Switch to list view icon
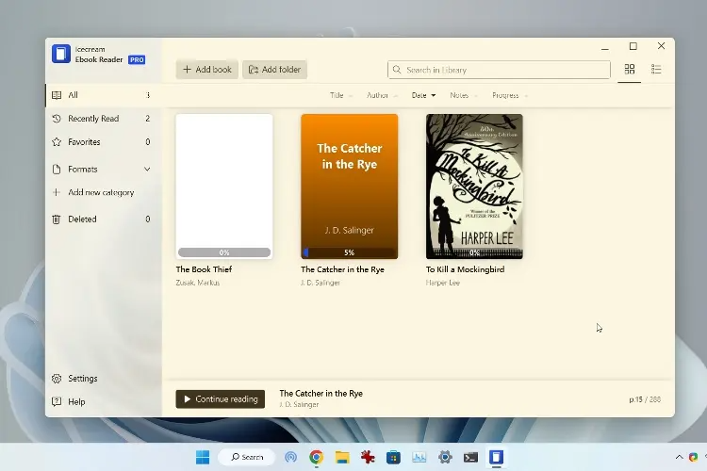Image resolution: width=707 pixels, height=471 pixels. tap(656, 69)
